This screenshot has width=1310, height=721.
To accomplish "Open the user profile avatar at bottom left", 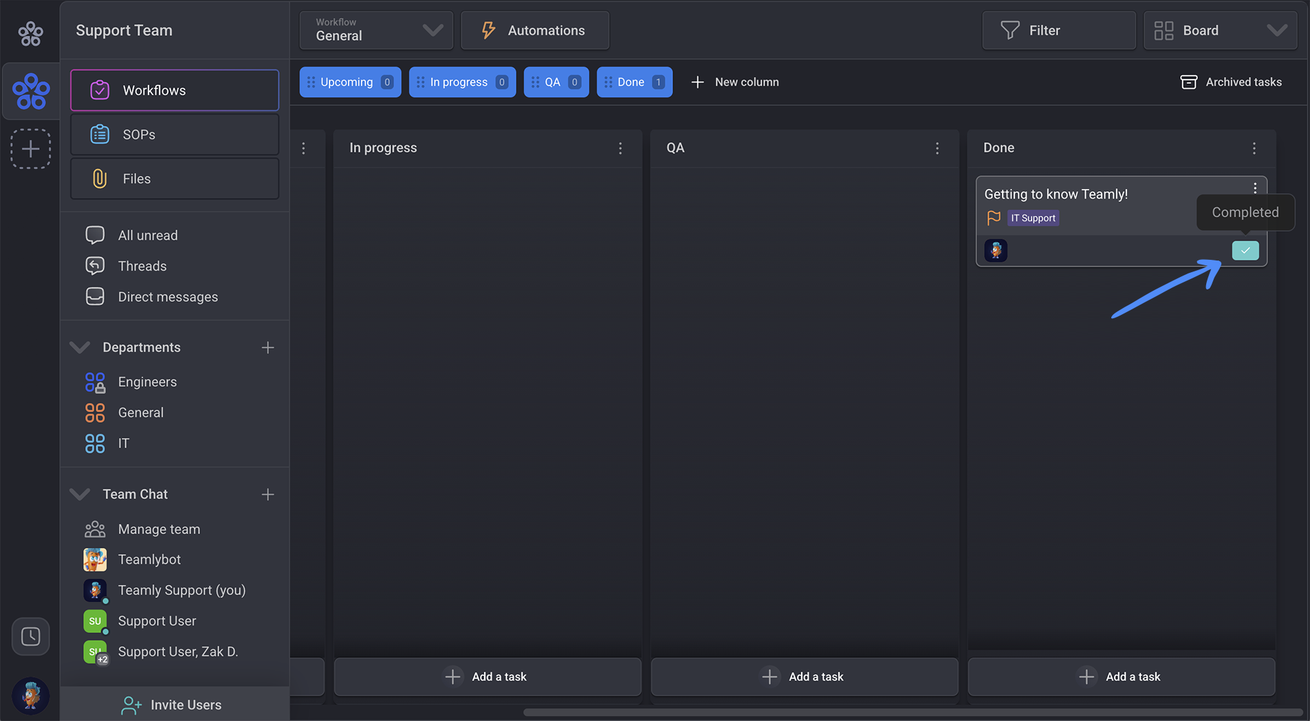I will coord(31,695).
